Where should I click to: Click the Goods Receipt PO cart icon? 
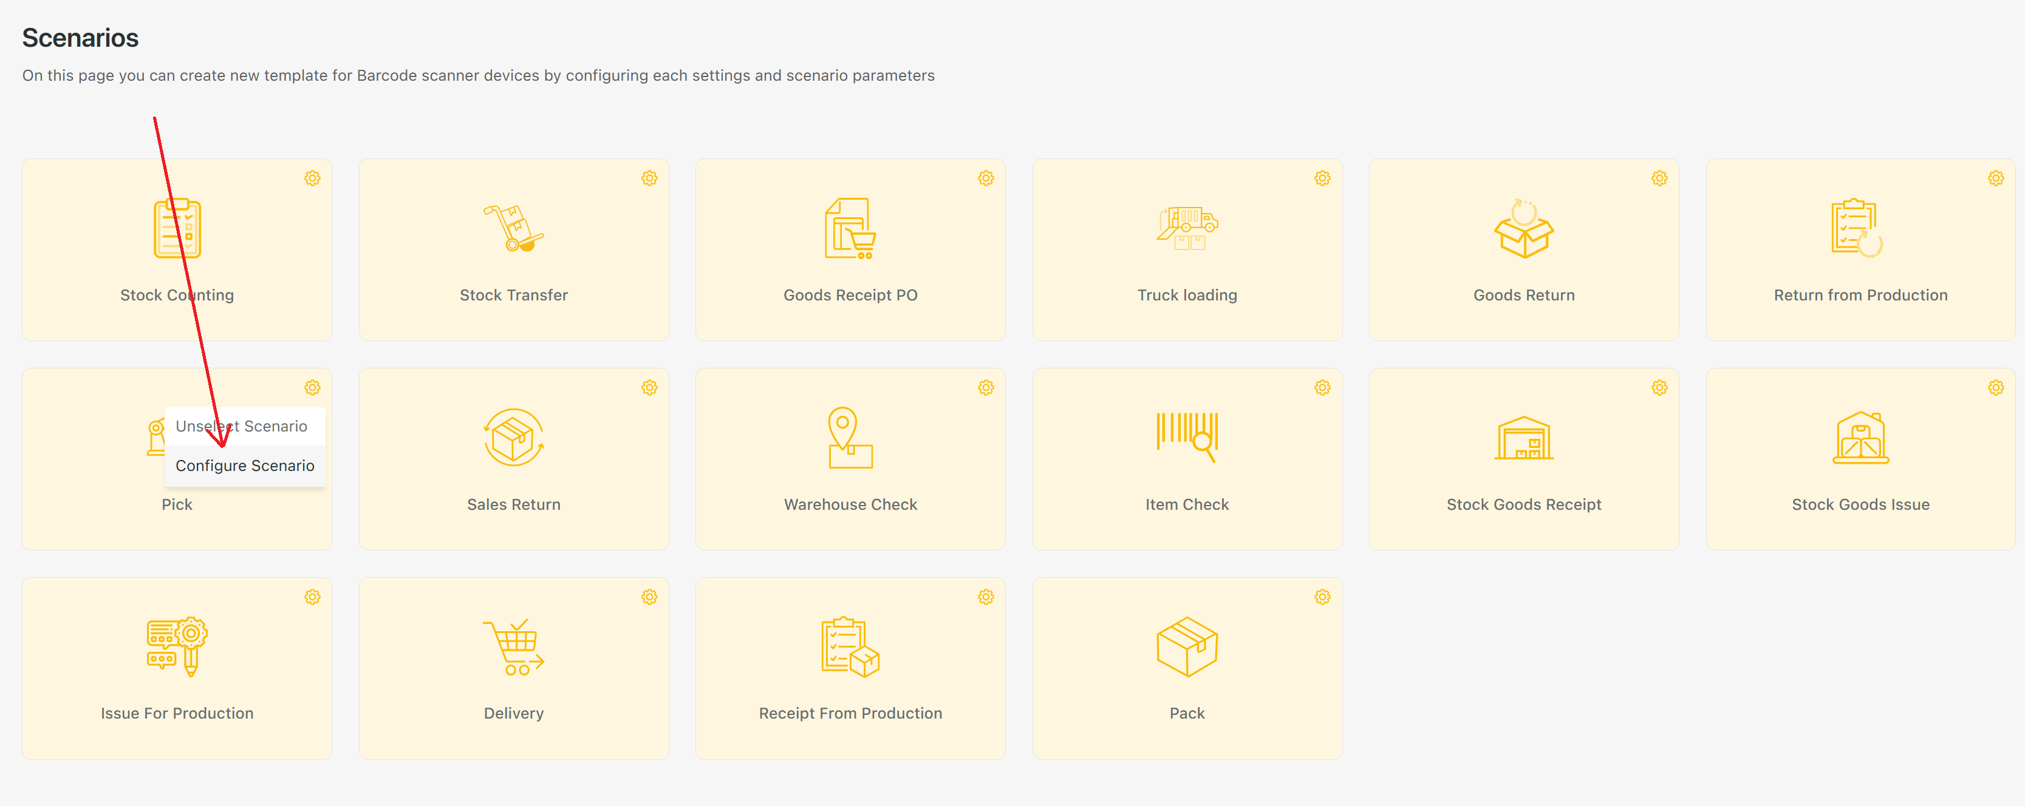(850, 228)
